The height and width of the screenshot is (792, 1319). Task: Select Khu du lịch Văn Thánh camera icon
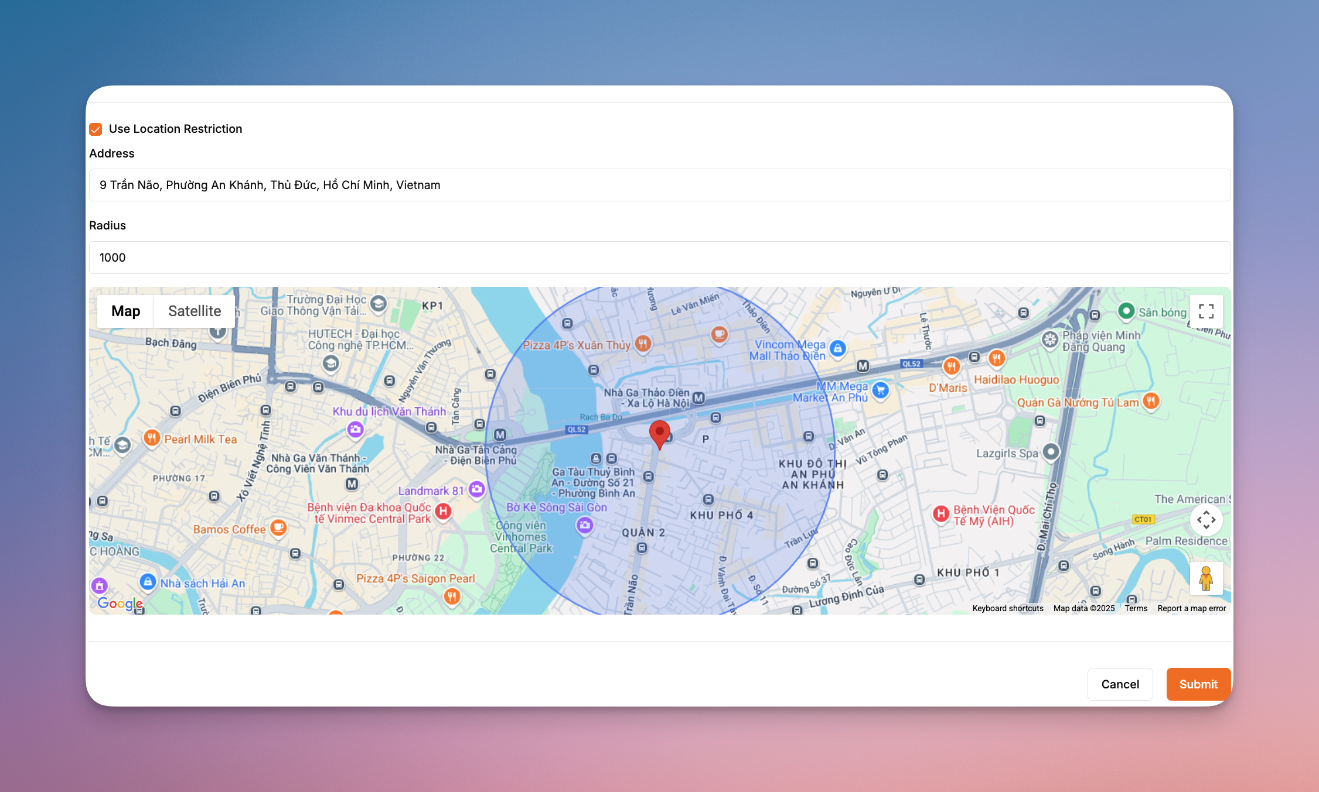point(355,429)
